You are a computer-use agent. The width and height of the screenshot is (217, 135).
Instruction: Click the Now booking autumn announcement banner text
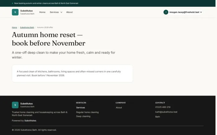[x=46, y=3]
